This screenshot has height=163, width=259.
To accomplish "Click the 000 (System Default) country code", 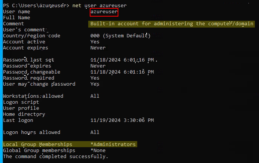I will pos(120,36).
